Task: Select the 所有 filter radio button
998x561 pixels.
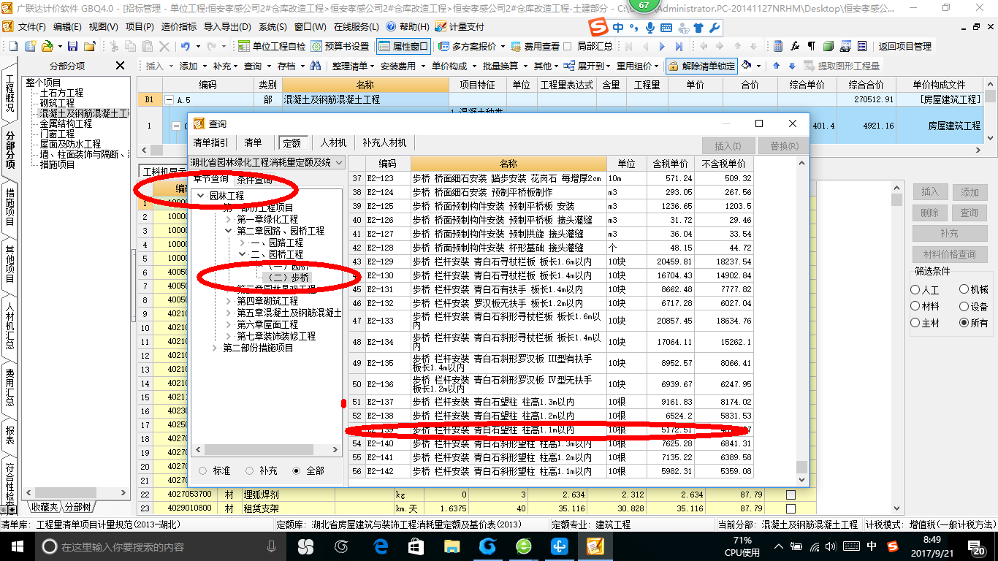Action: click(x=964, y=323)
